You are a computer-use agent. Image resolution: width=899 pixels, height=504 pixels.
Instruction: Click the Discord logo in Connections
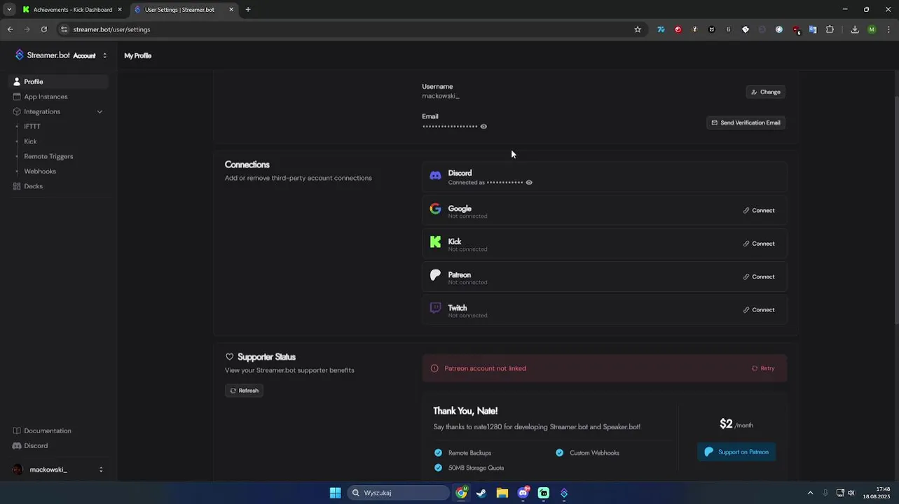435,176
